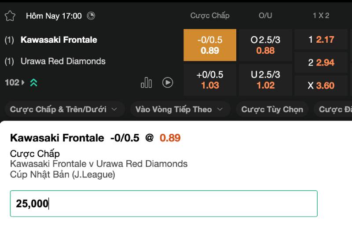
Task: Click the stake amount input field
Action: [164, 203]
